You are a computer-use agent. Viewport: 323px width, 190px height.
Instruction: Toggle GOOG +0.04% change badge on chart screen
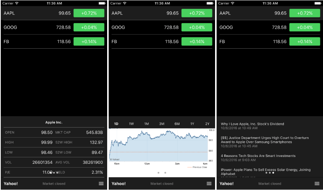[x=197, y=27]
